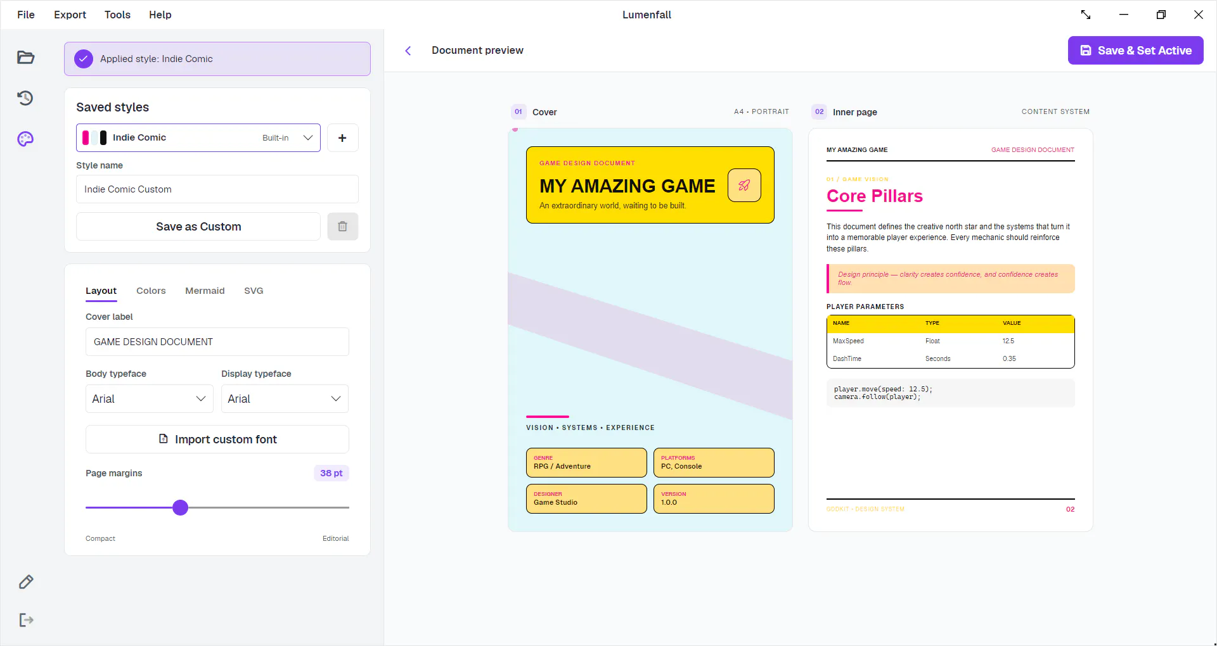
Task: Click the Save as Custom button
Action: 198,226
